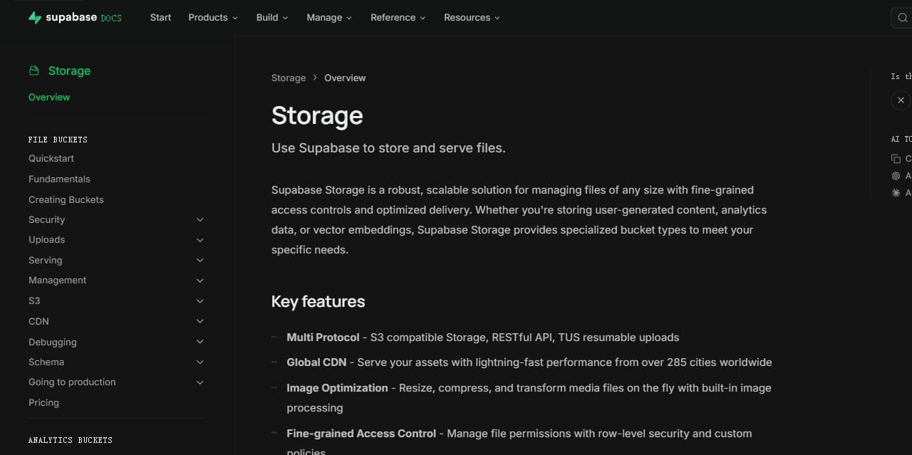Click the Storage bucket icon in sidebar
912x455 pixels.
(34, 70)
